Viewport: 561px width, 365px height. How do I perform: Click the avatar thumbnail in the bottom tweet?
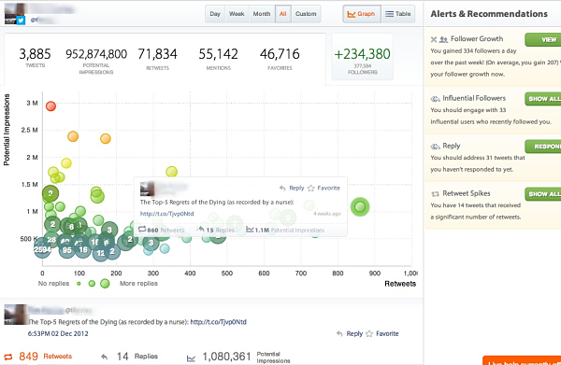(15, 315)
